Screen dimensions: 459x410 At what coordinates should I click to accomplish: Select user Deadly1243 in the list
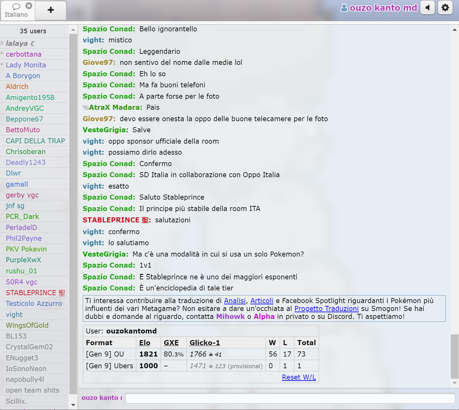click(34, 162)
